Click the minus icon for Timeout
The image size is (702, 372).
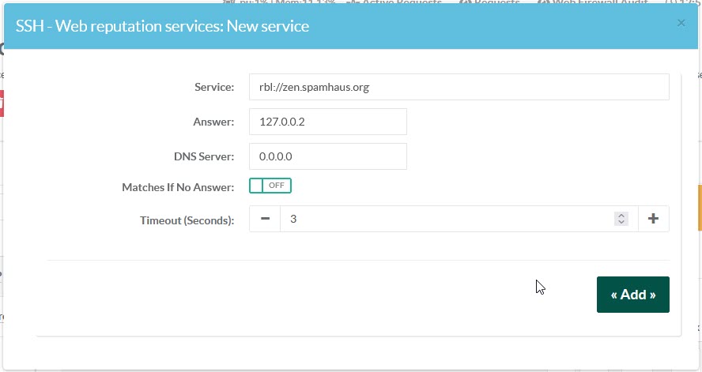coord(265,219)
